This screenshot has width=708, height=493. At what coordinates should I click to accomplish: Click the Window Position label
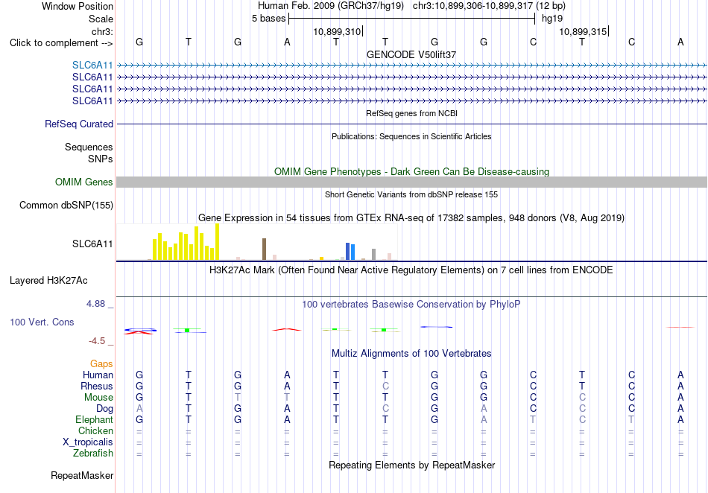78,6
